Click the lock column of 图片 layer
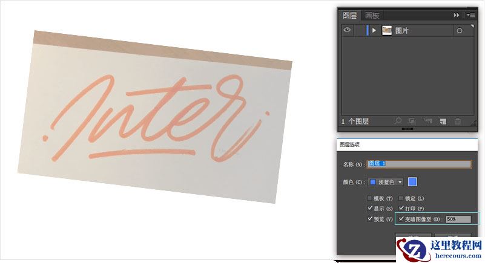The image size is (485, 263). click(359, 30)
